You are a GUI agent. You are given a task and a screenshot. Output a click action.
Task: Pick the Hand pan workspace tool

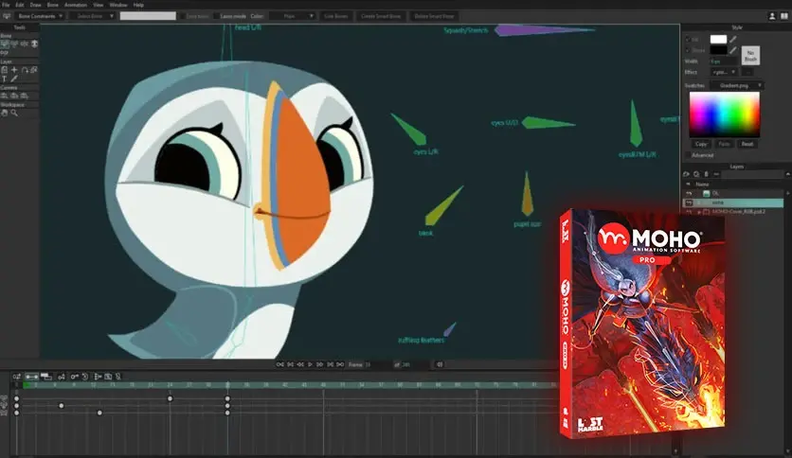tap(4, 113)
